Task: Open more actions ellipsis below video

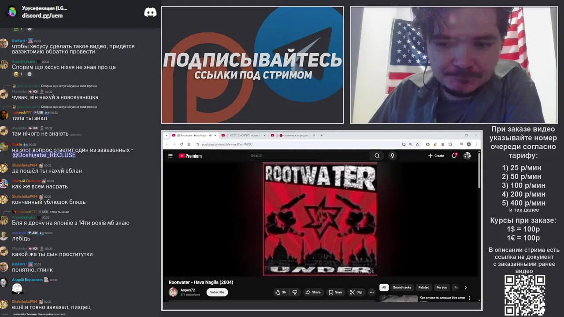Action: 371,292
